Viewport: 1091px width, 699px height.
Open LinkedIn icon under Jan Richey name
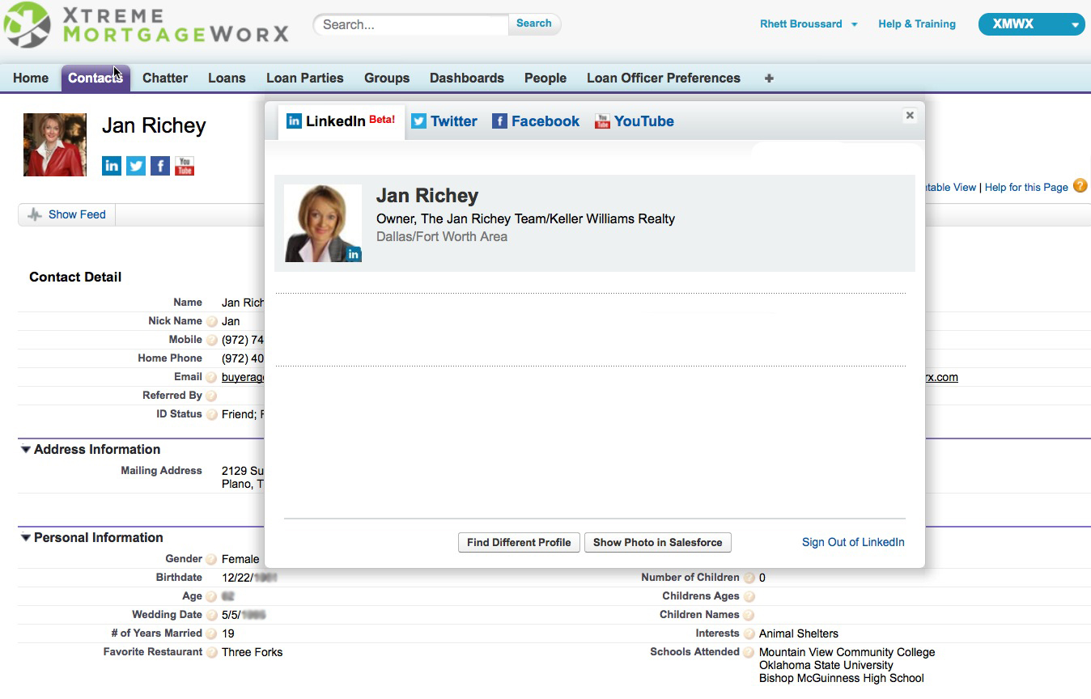112,166
